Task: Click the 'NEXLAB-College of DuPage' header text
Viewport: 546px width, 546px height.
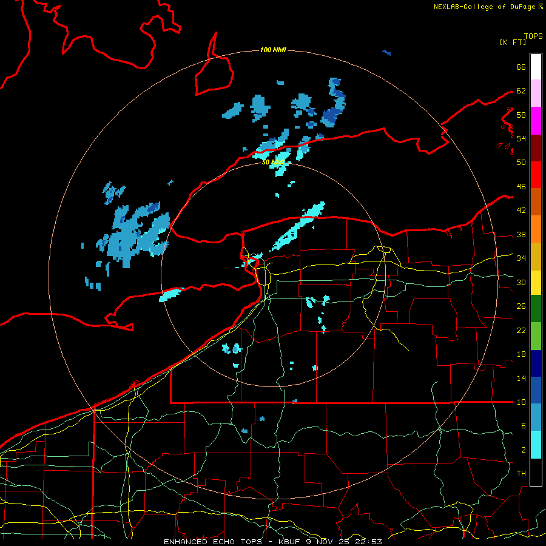Action: click(x=486, y=7)
